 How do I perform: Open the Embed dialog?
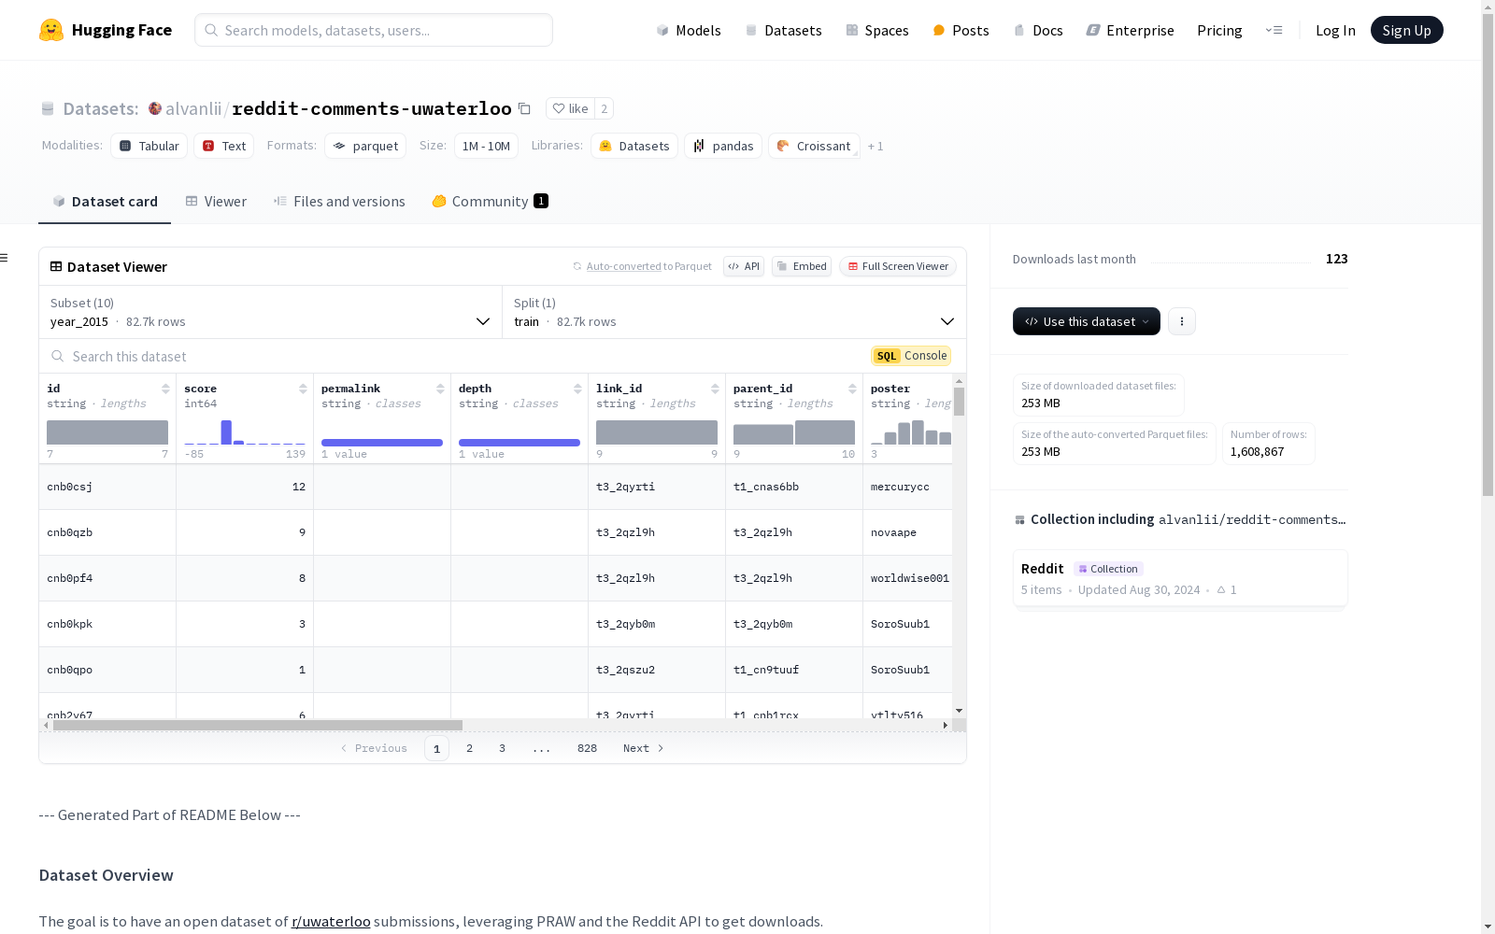point(802,266)
